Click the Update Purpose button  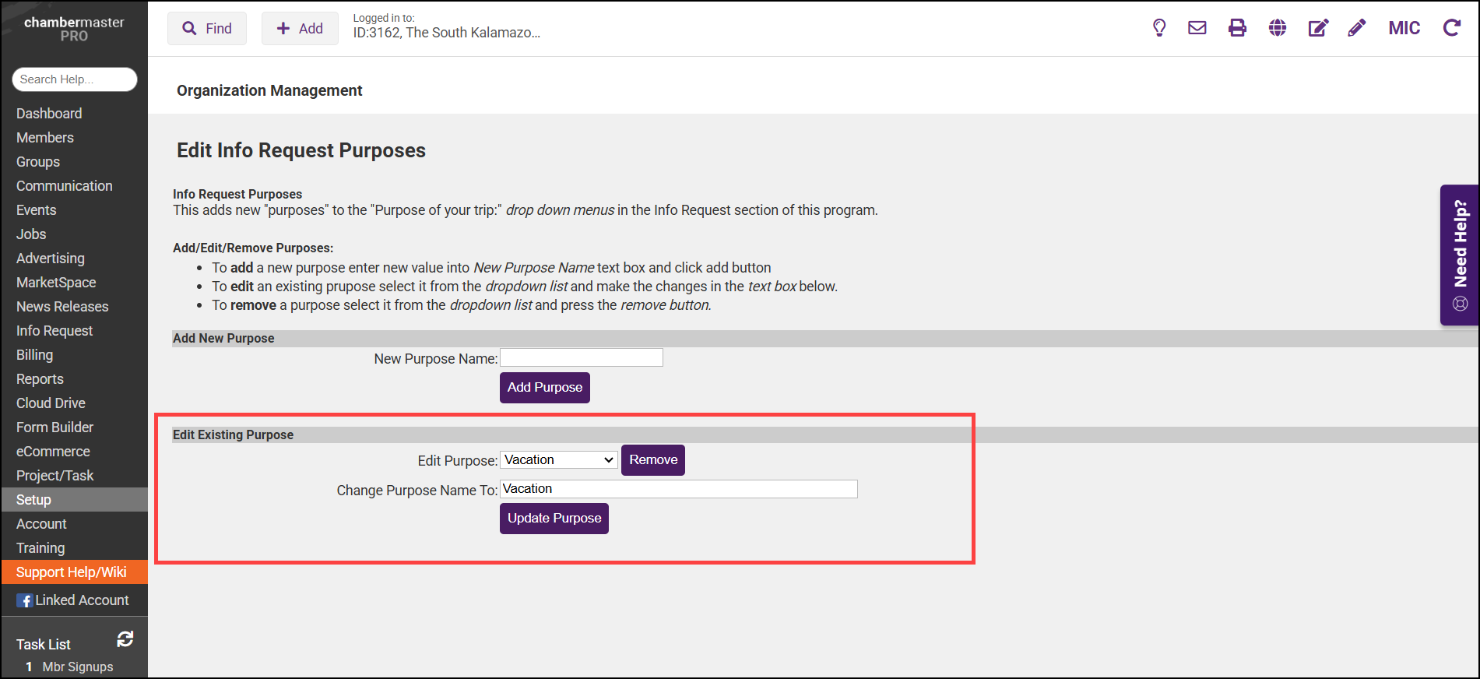[554, 519]
